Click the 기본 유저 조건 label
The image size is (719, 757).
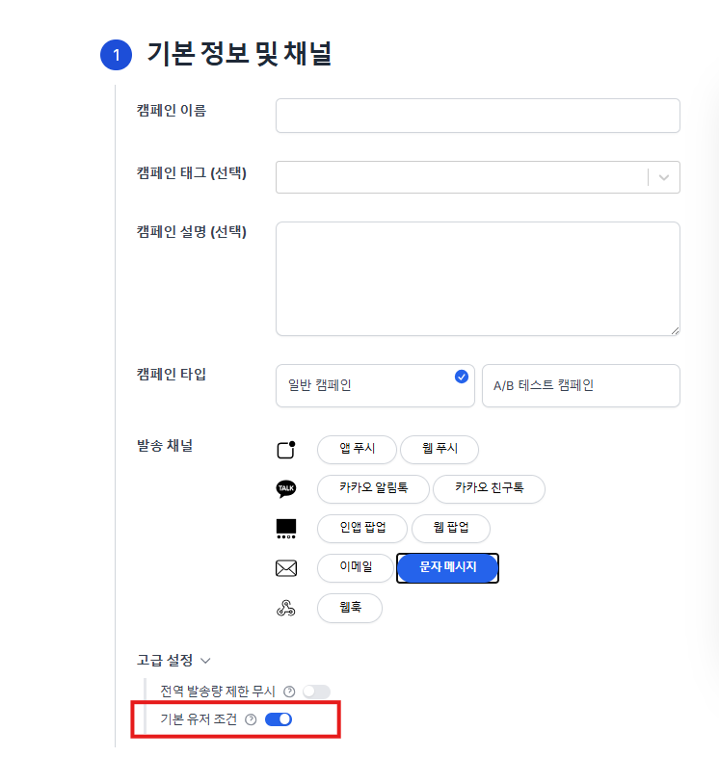point(199,719)
